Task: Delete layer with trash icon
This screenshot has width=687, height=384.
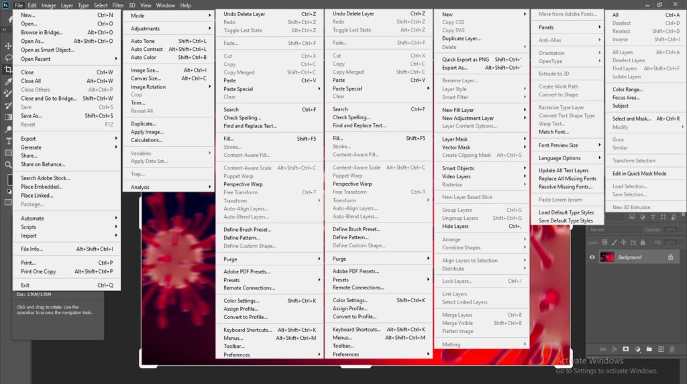Action: [x=672, y=349]
